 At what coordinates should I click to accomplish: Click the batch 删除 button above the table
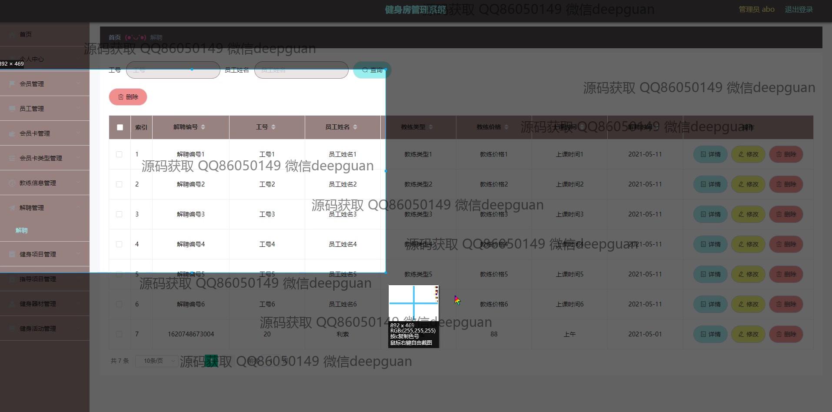click(128, 97)
